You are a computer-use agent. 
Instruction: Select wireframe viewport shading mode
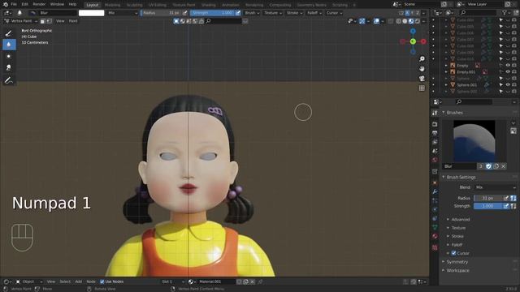[399, 21]
